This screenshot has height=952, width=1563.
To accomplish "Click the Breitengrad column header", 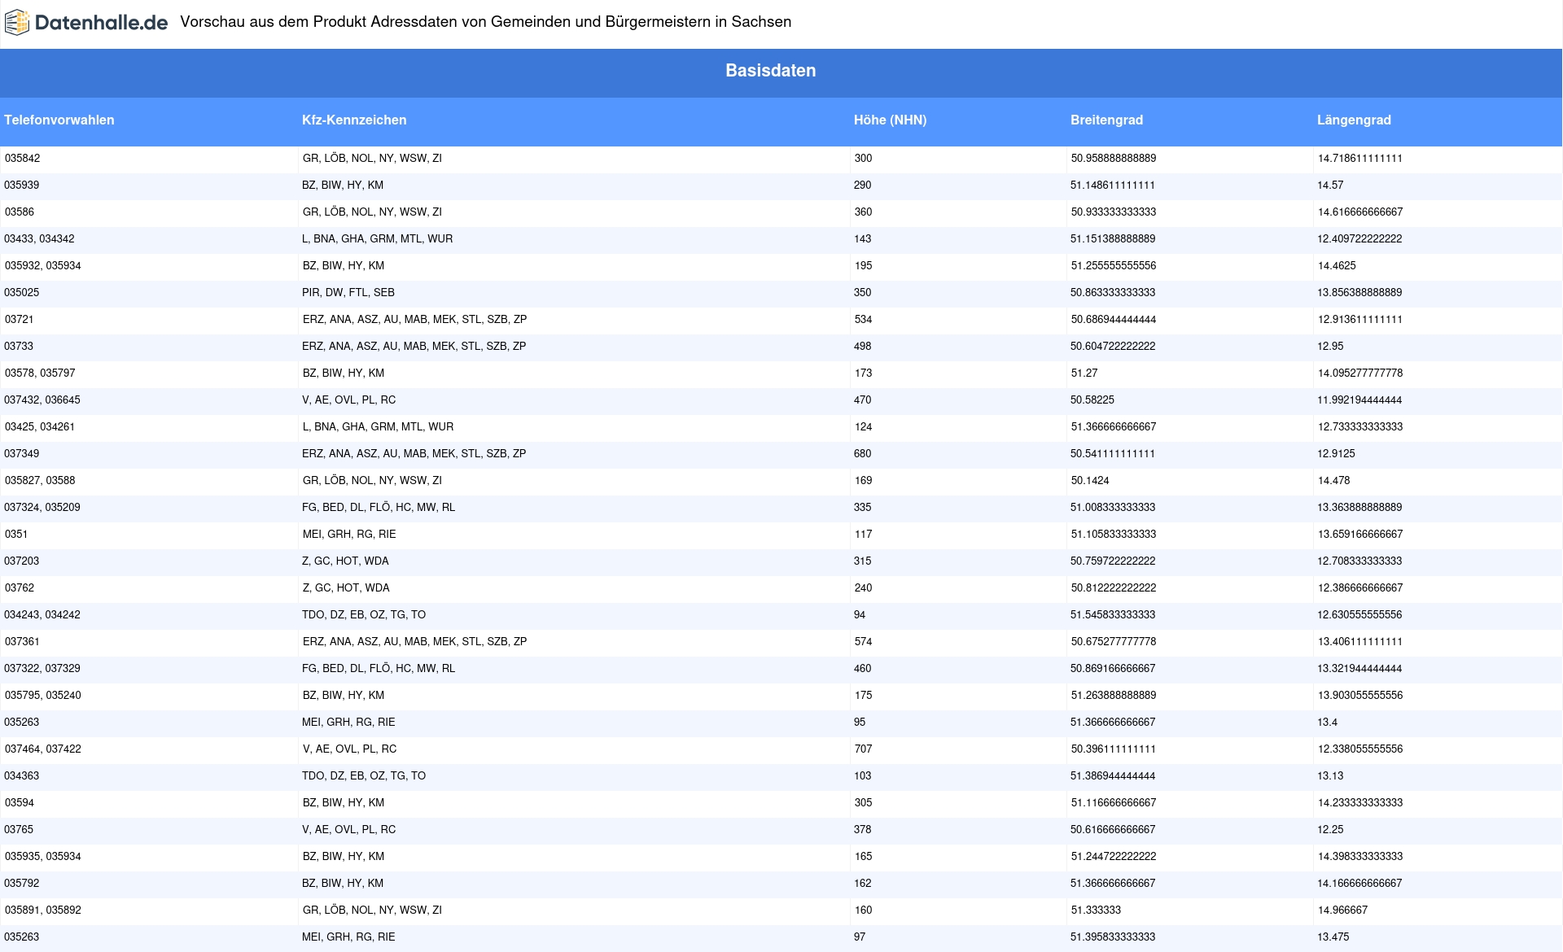I will click(x=1106, y=120).
